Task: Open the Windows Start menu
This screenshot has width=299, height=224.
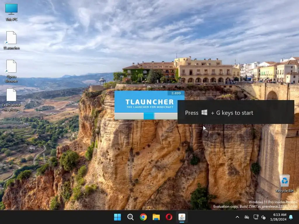Action: [x=117, y=217]
